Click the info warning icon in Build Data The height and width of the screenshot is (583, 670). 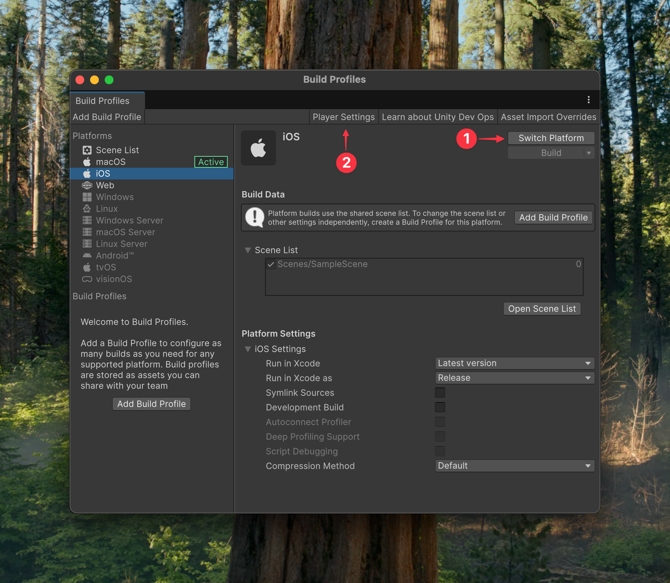tap(255, 218)
